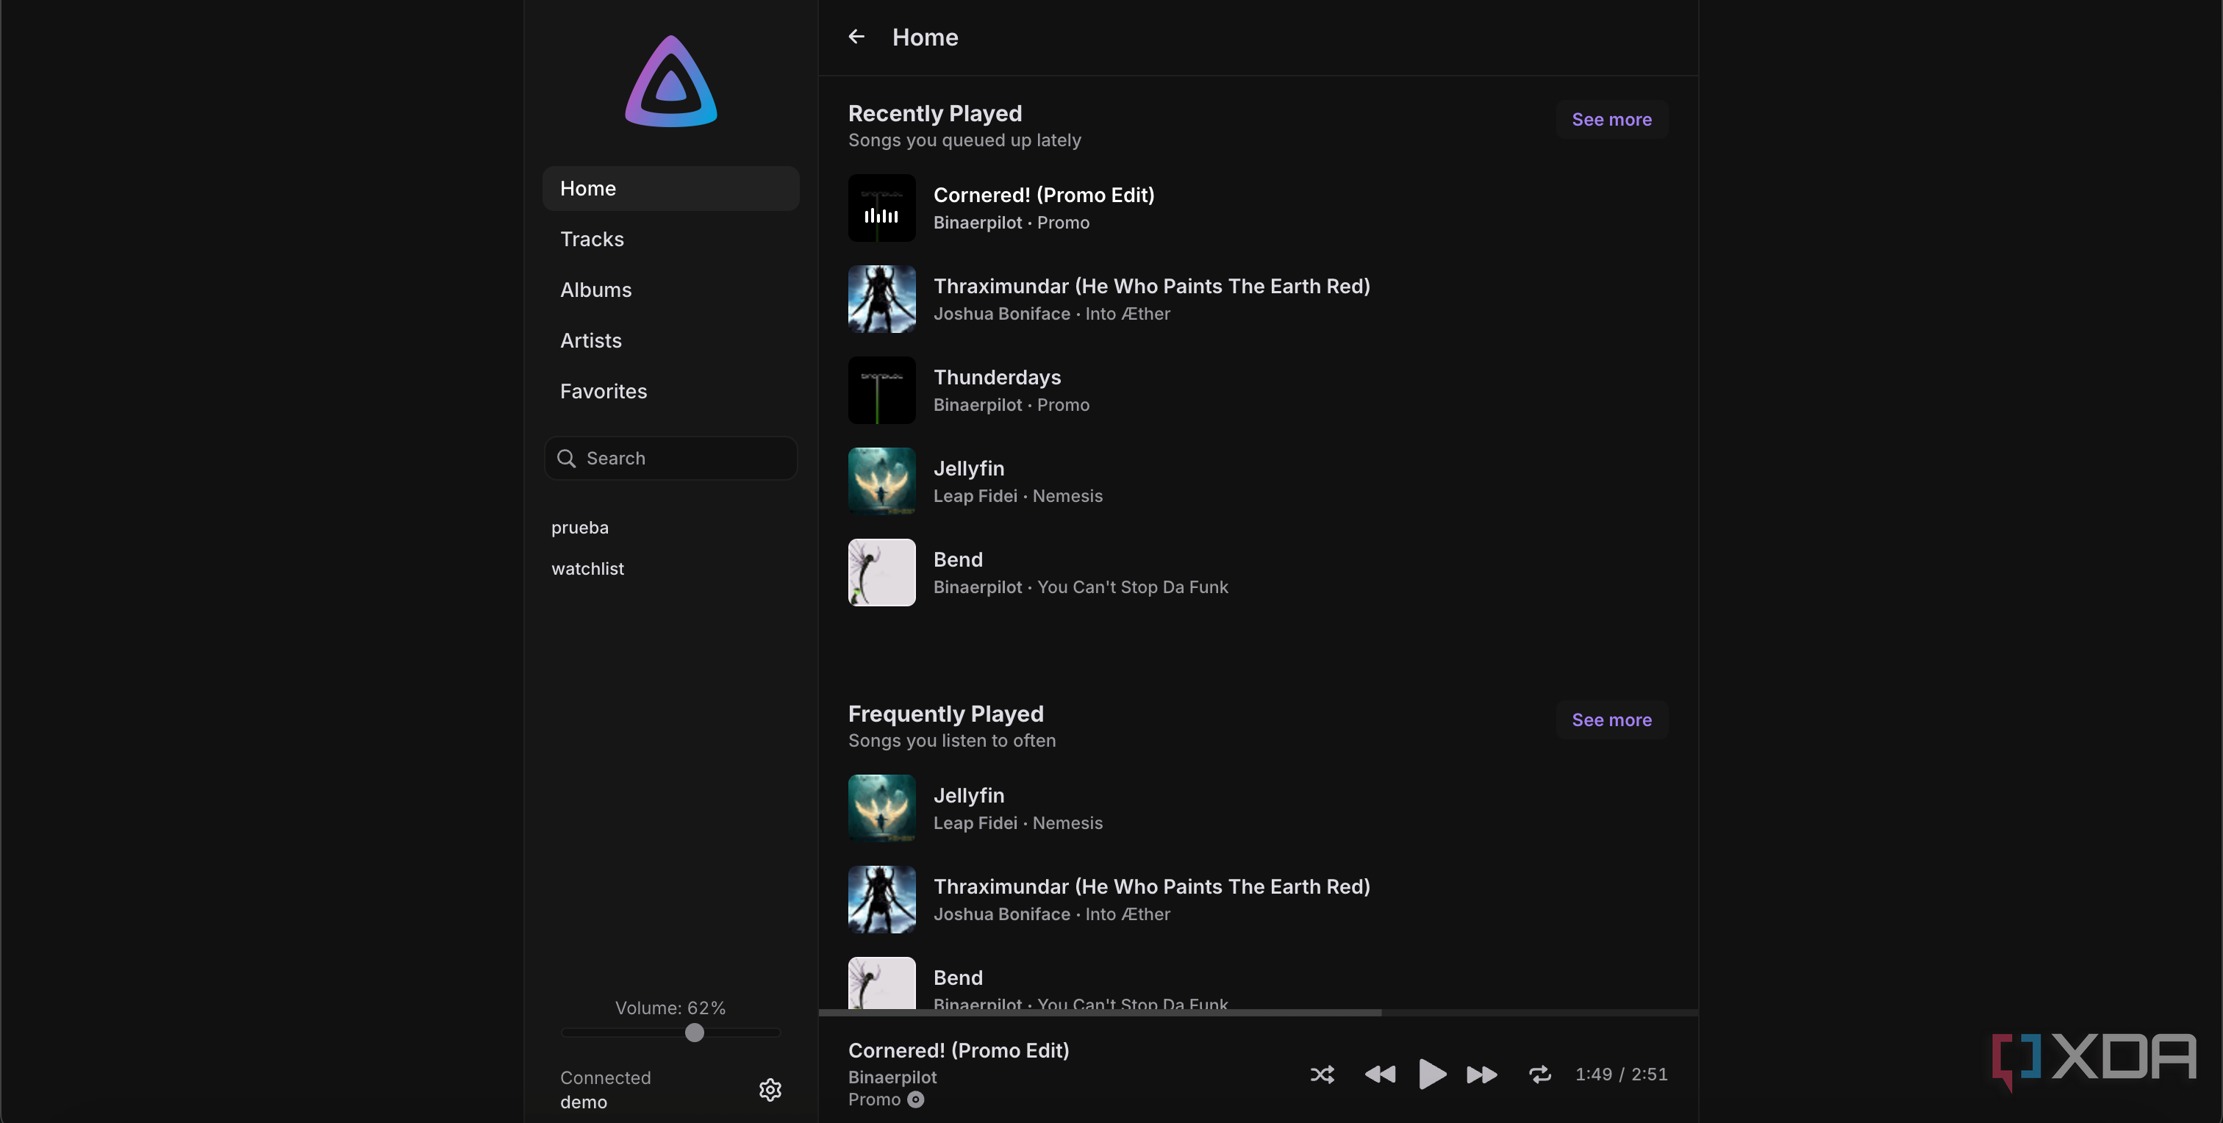Click the album disc icon beside Promo
This screenshot has height=1123, width=2223.
[x=916, y=1099]
